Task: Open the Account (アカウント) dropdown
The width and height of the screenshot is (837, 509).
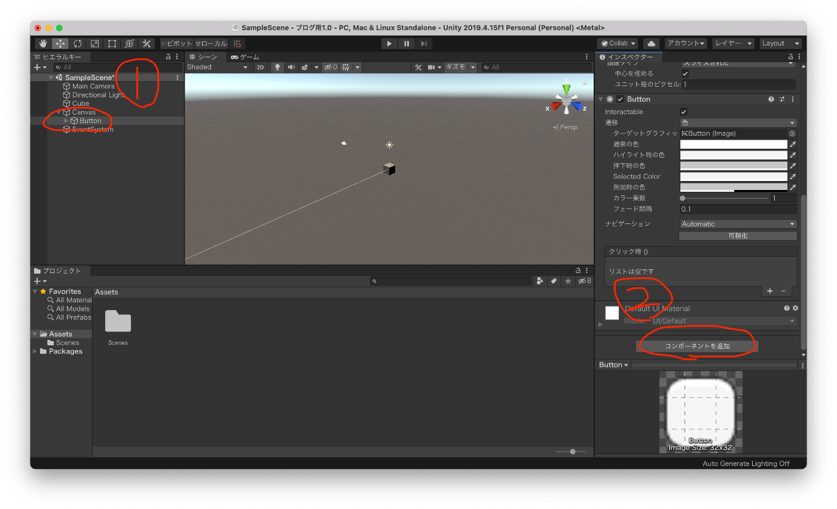Action: [x=686, y=44]
